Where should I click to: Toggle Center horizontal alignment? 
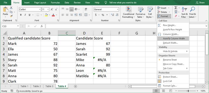coord(67,15)
